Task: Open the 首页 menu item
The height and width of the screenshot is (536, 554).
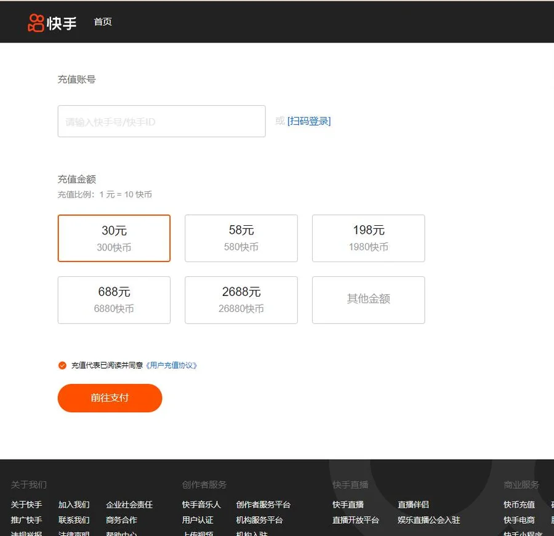Action: click(103, 22)
